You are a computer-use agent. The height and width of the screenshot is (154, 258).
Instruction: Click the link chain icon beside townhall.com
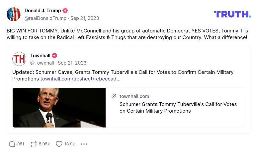click(x=114, y=96)
